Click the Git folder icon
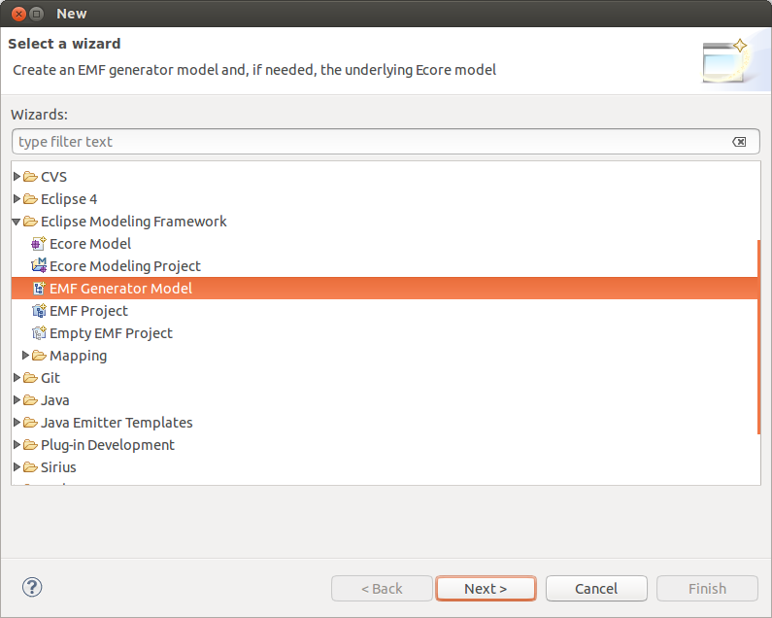Screen dimensions: 772x618 (x=30, y=377)
